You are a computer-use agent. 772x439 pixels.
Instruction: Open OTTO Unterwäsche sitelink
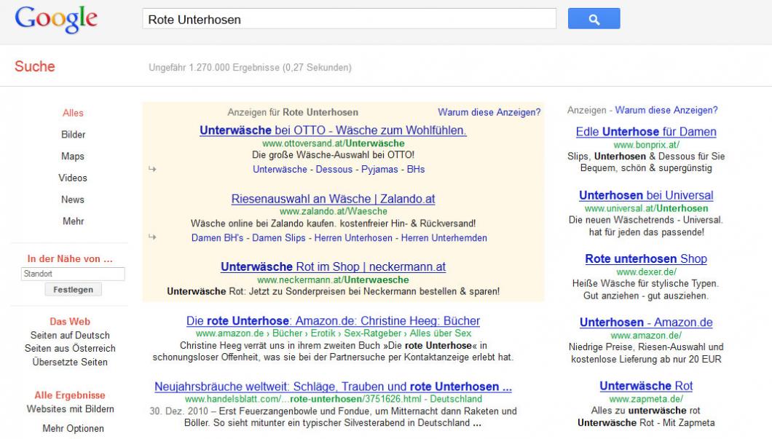[280, 170]
